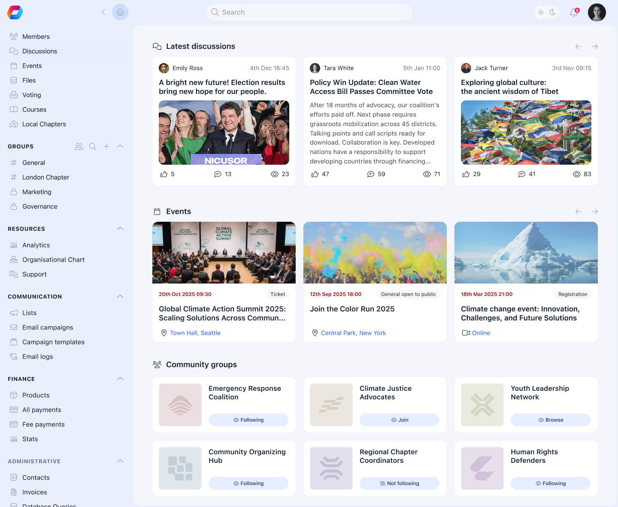Collapse the COMMUNICATION section
Screen dimensions: 618x507
pyautogui.click(x=120, y=296)
